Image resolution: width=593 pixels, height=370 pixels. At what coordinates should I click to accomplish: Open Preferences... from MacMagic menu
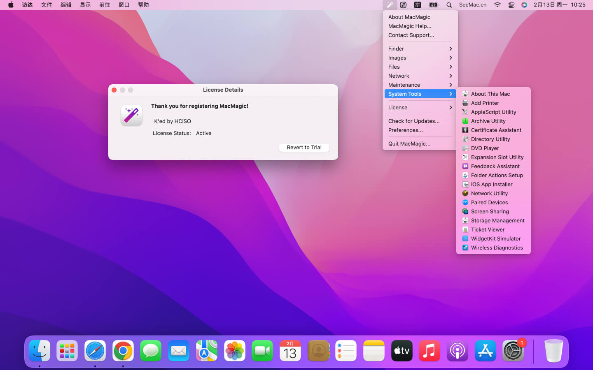(x=420, y=130)
